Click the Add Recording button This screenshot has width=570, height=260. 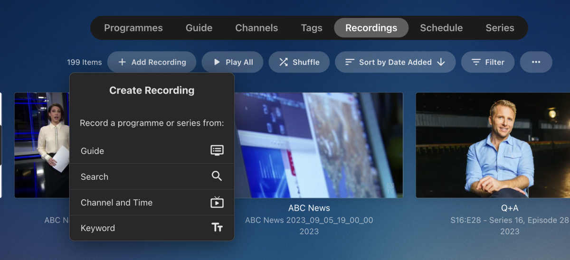coord(152,62)
